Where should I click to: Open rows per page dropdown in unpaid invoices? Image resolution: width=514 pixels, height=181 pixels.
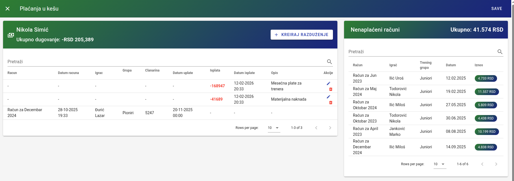439,164
